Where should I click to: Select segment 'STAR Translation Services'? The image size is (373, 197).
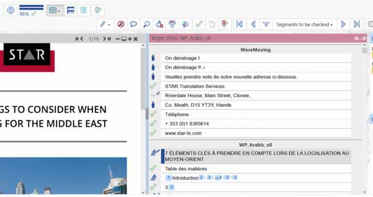coord(256,86)
